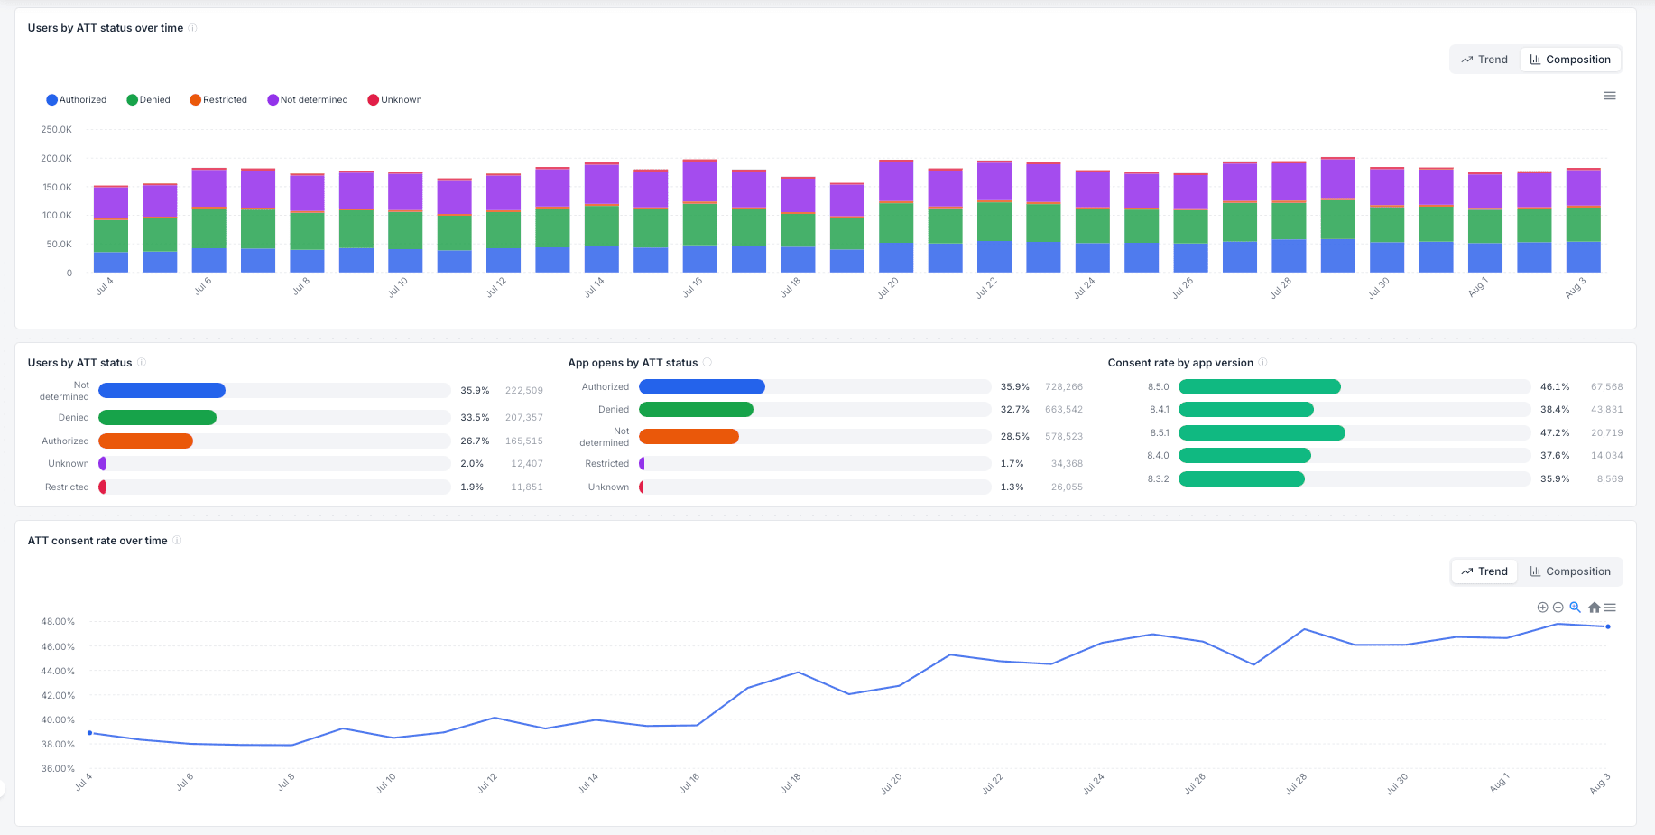Open the stacked bar chart hamburger menu

[x=1609, y=96]
